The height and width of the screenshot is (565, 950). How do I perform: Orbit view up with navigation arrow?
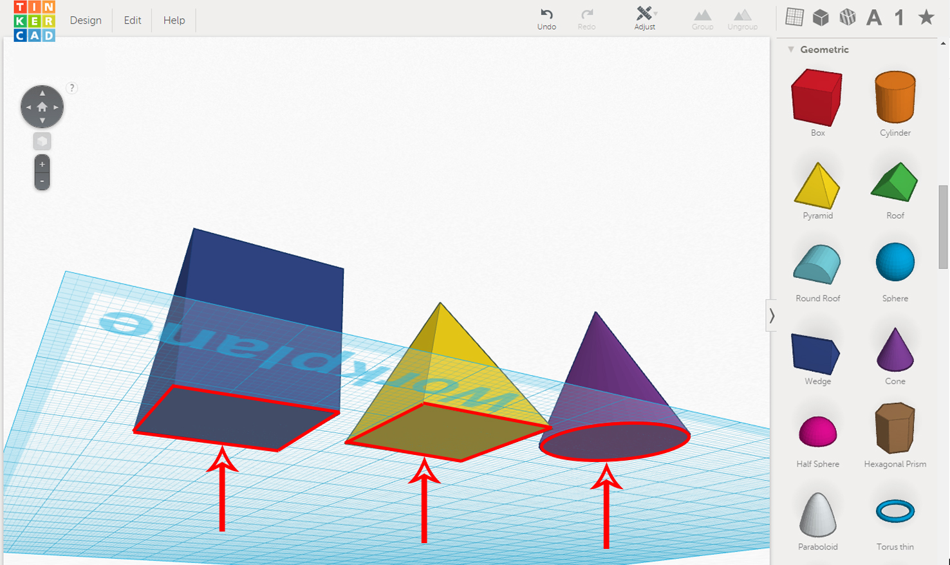tap(42, 93)
